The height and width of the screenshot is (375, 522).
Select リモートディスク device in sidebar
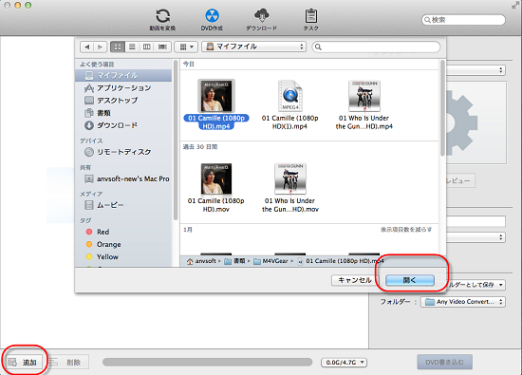pyautogui.click(x=123, y=152)
